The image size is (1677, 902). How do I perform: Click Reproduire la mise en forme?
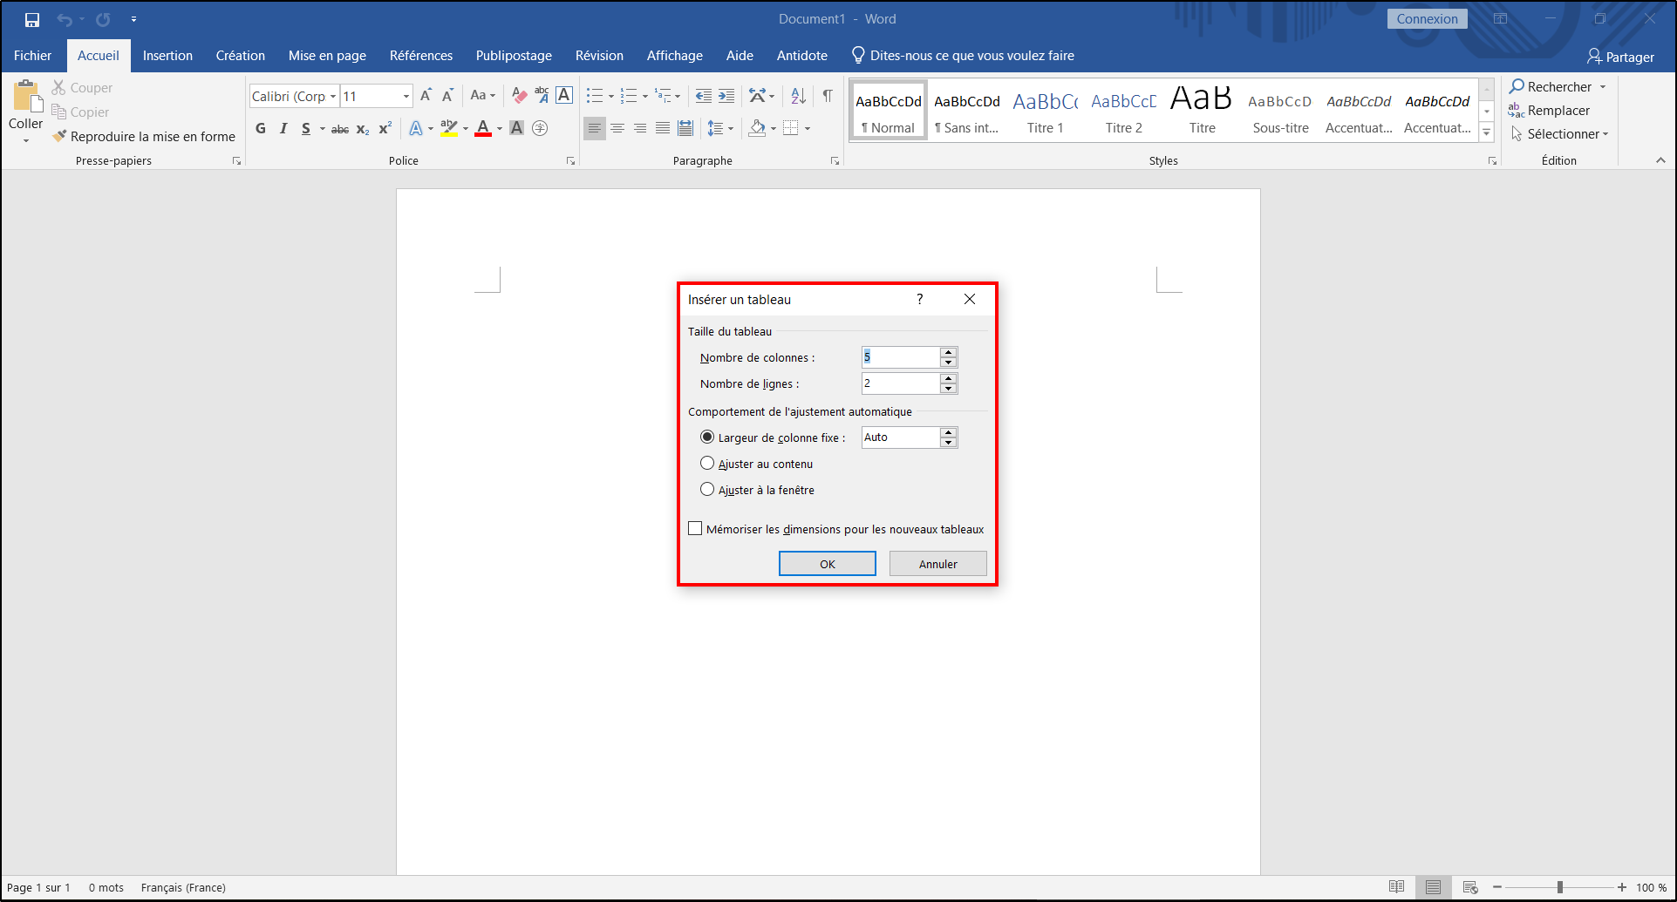click(x=144, y=137)
